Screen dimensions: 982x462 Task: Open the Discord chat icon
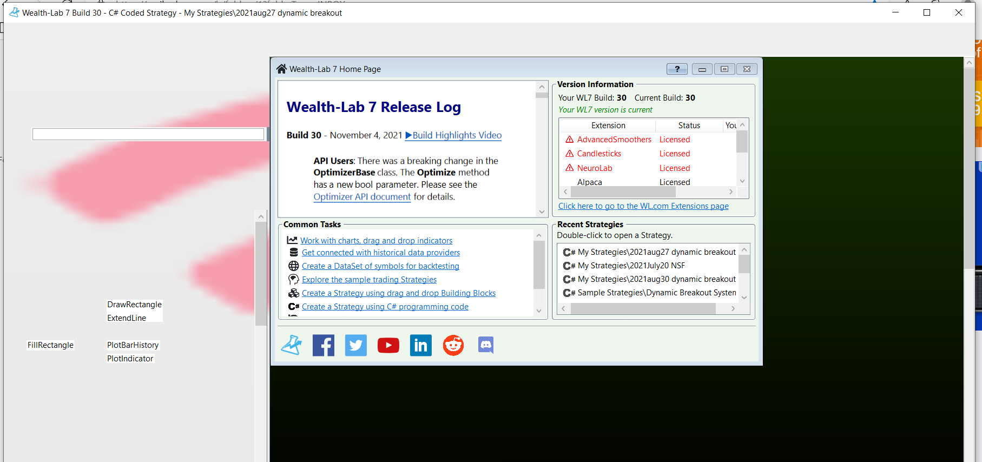point(486,345)
